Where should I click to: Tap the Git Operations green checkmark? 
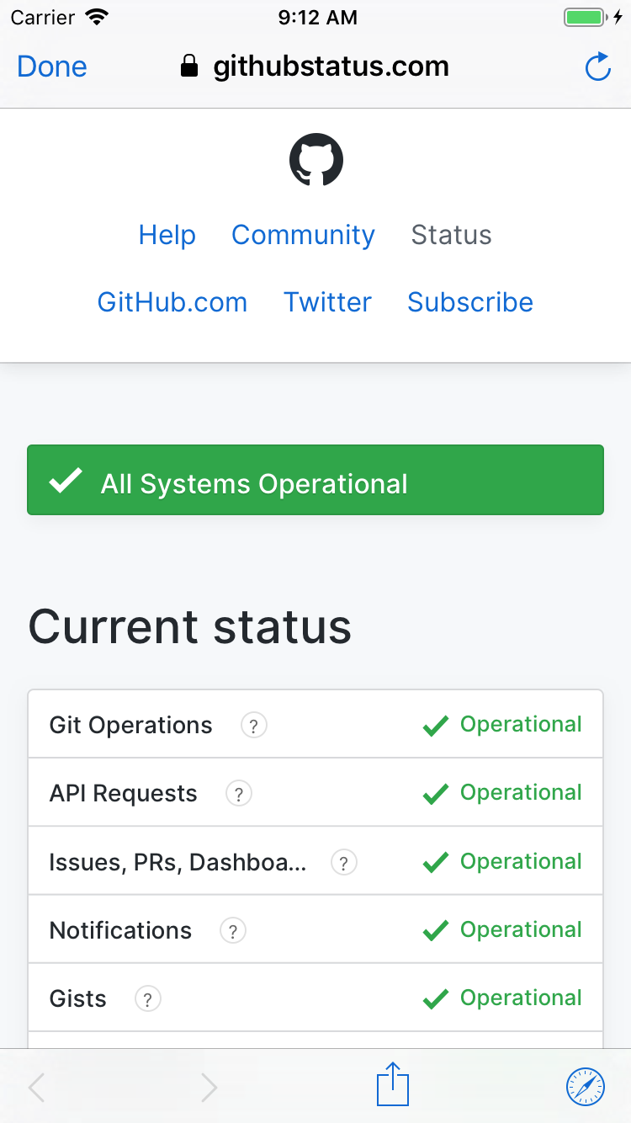pos(436,726)
